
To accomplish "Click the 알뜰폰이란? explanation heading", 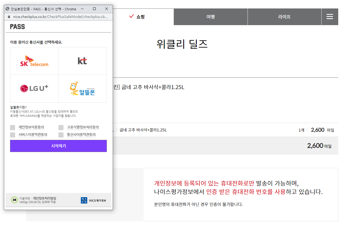I will (x=18, y=107).
